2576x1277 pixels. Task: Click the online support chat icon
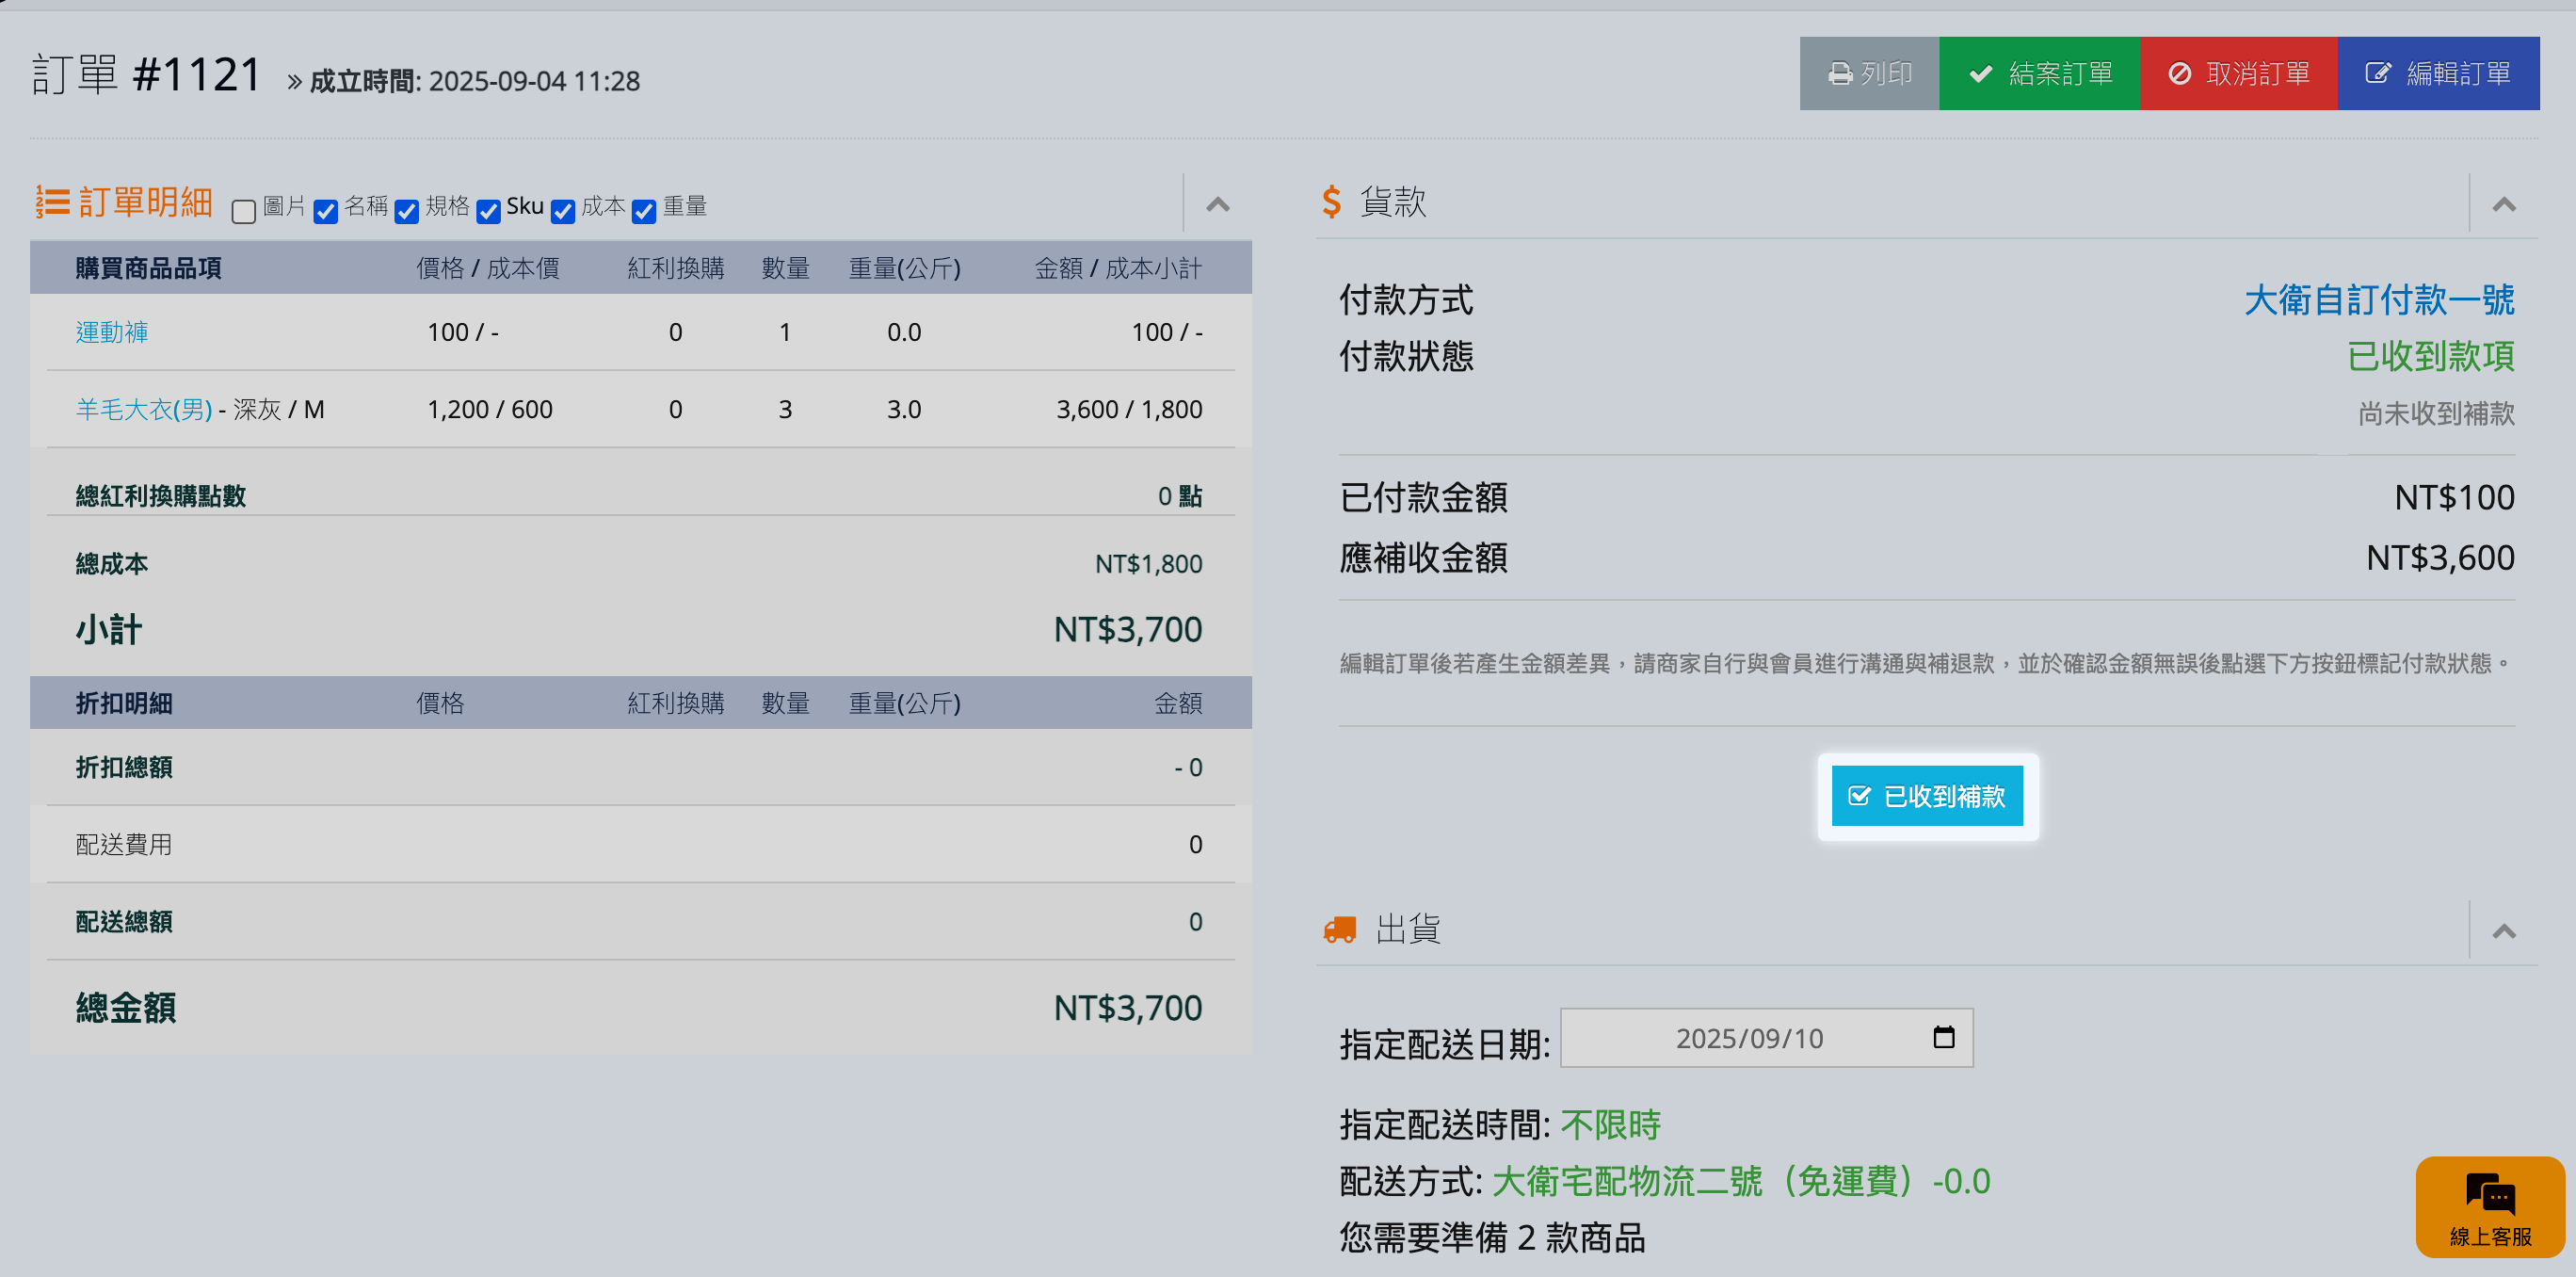[2490, 1193]
